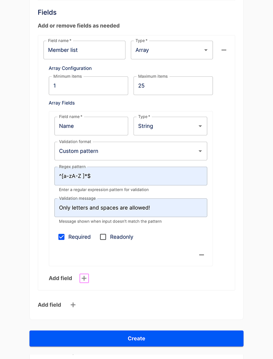Edit the Validation message text field
273x359 pixels.
coord(131,208)
